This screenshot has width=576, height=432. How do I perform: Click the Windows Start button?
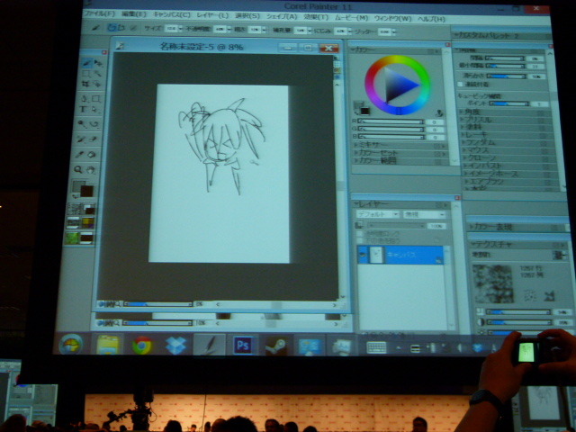(71, 345)
